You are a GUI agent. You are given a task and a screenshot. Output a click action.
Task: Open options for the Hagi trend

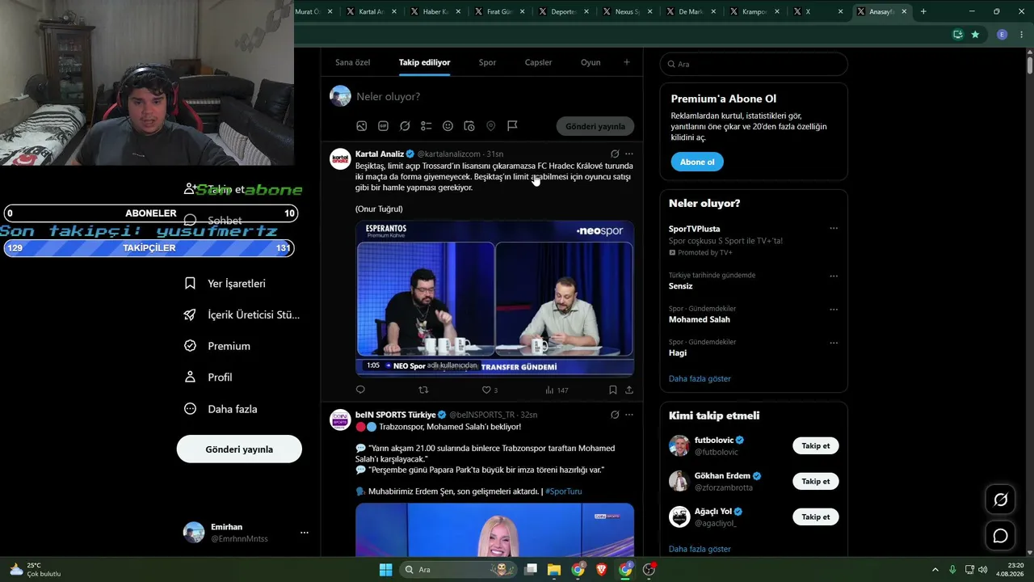pyautogui.click(x=834, y=343)
